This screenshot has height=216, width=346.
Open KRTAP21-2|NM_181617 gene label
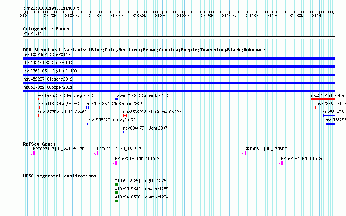point(119,149)
